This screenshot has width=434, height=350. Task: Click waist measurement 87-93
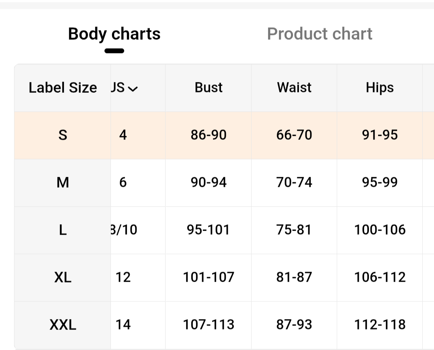(294, 325)
